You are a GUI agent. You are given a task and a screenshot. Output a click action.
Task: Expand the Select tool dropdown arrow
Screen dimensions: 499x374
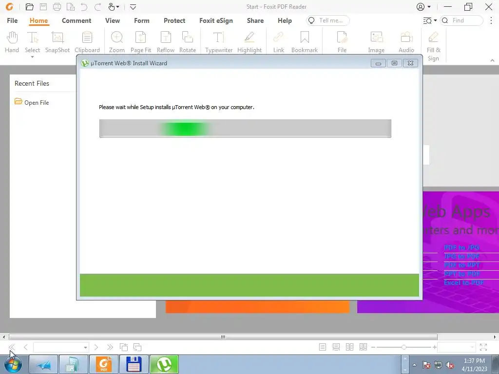(x=32, y=57)
